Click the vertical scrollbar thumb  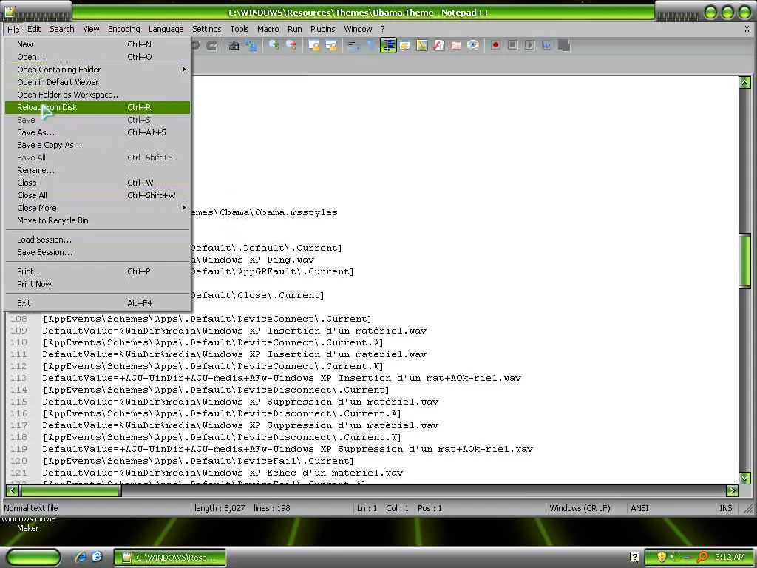click(745, 261)
